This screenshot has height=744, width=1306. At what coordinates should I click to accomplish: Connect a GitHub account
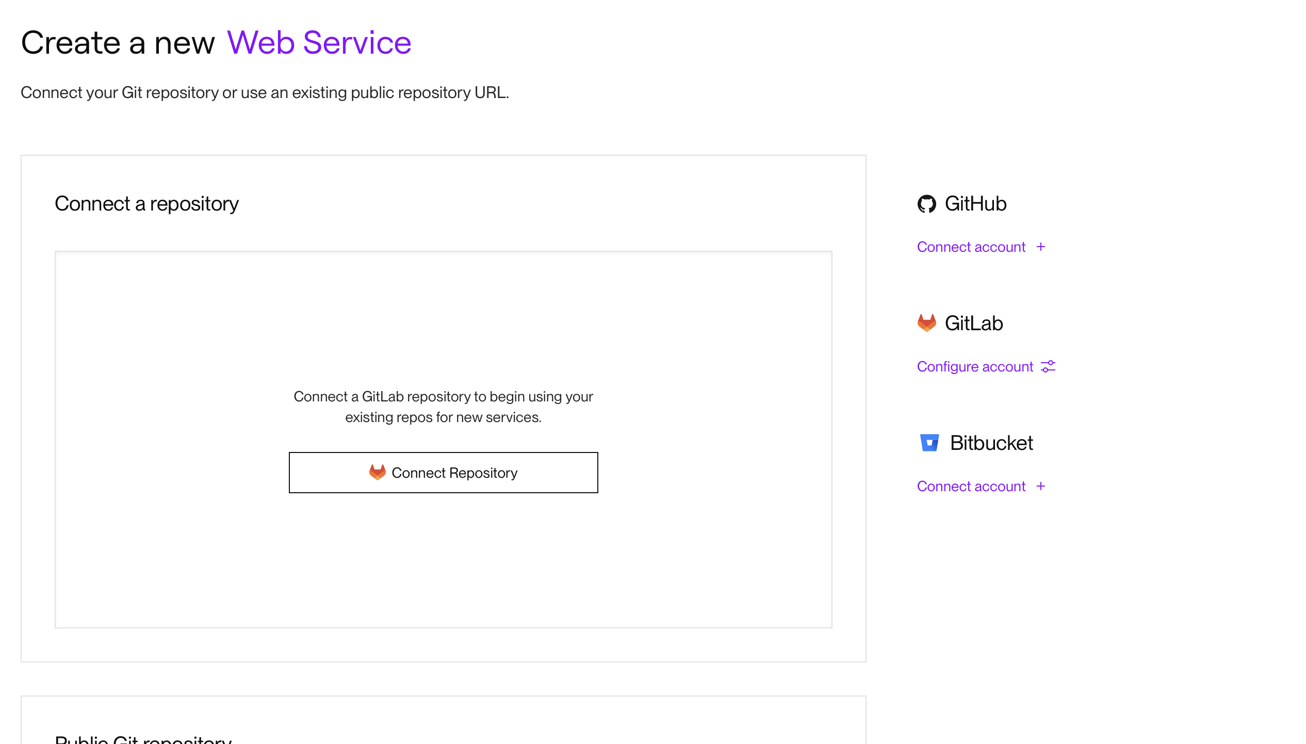981,247
